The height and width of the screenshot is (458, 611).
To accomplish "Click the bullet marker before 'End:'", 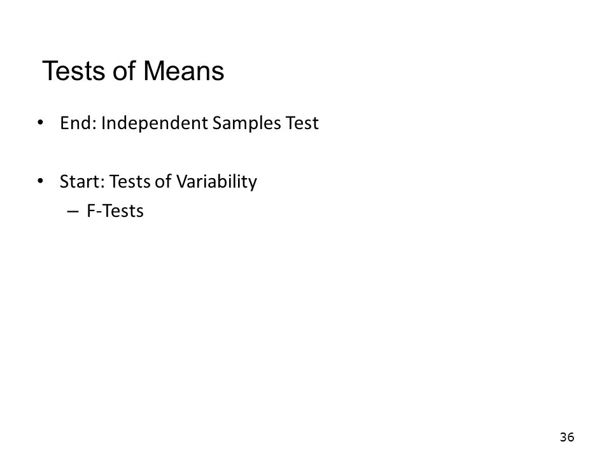I will 40,123.
